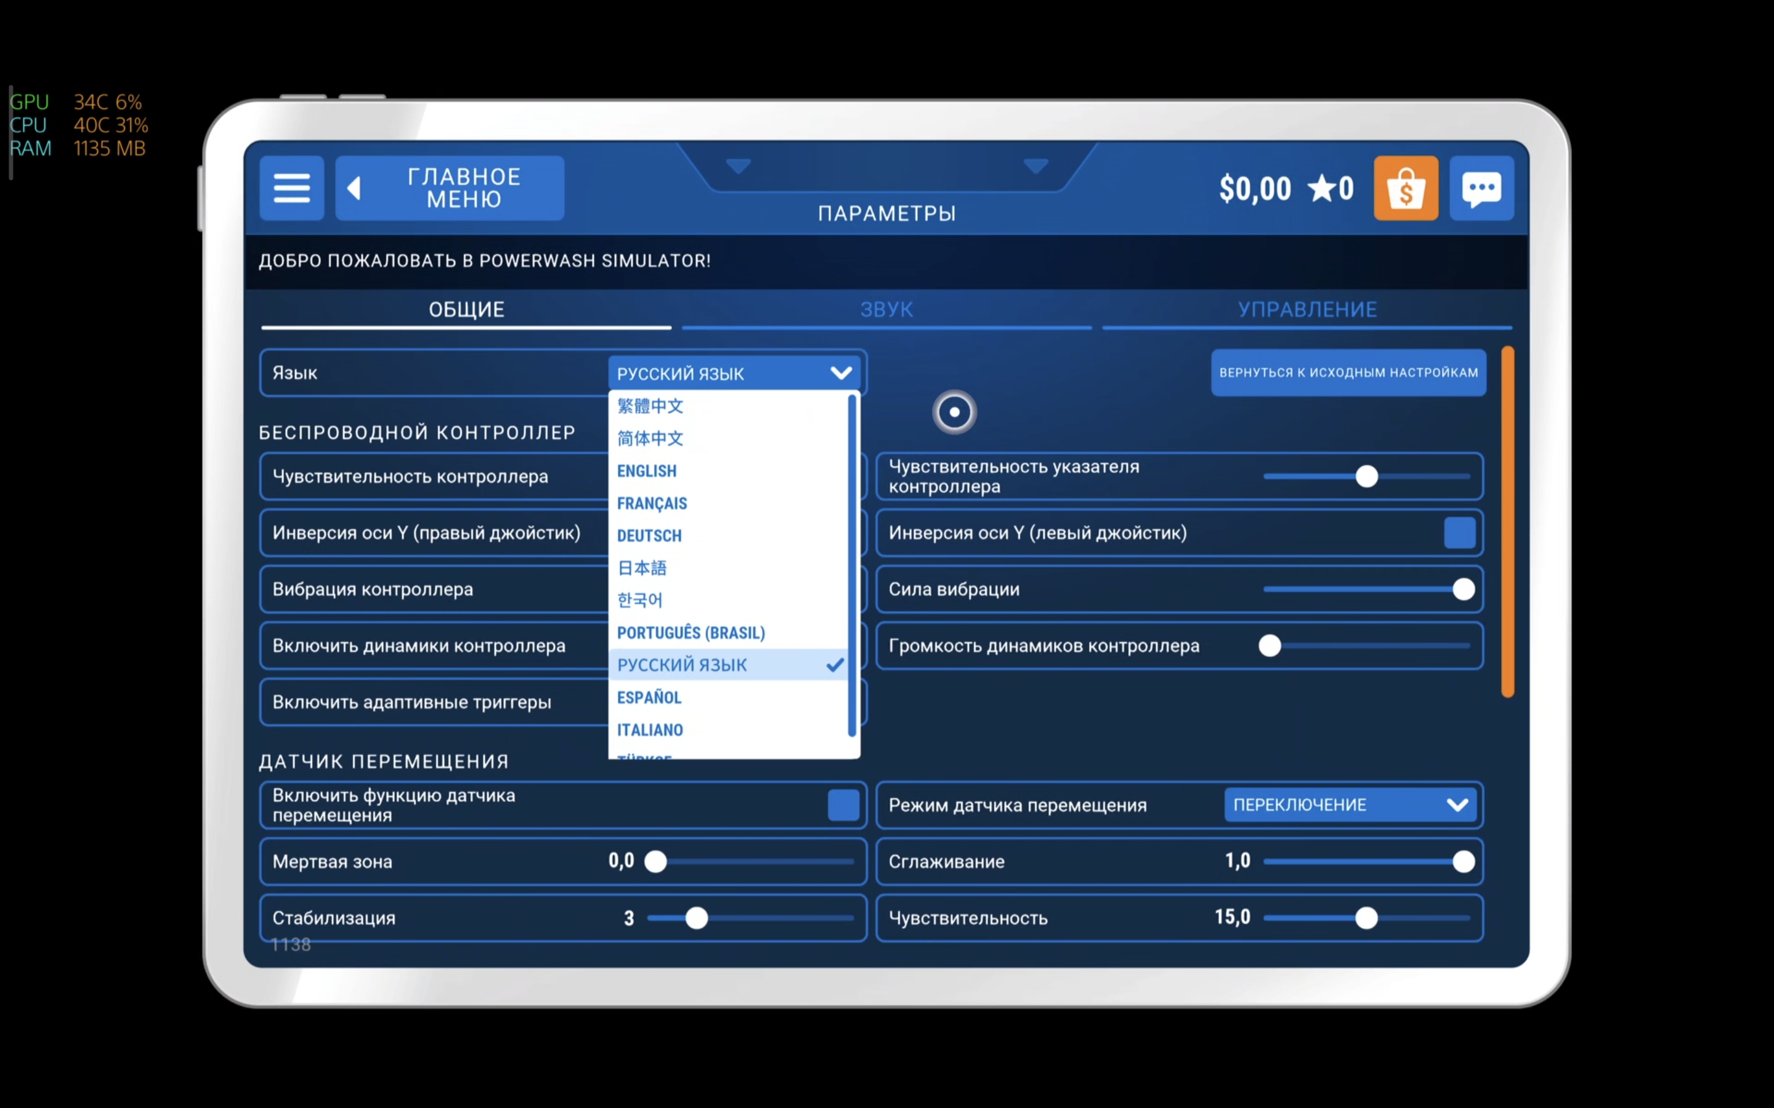Choose DEUTSCH in language list
Viewport: 1774px width, 1108px height.
click(x=649, y=536)
